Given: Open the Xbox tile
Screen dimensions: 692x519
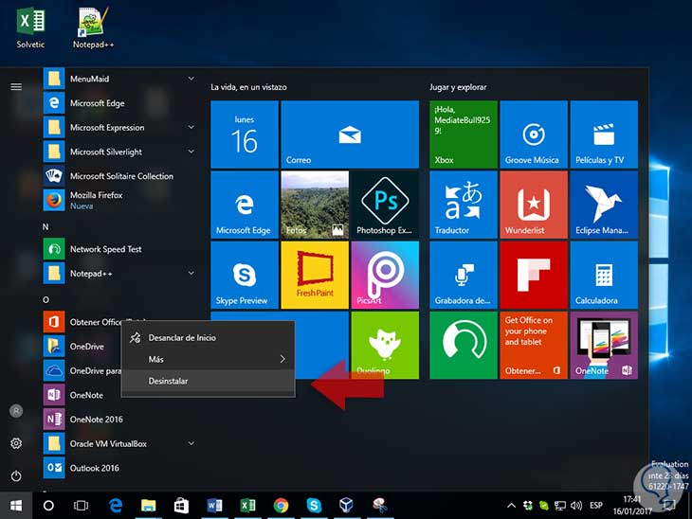Looking at the screenshot, I should point(464,134).
